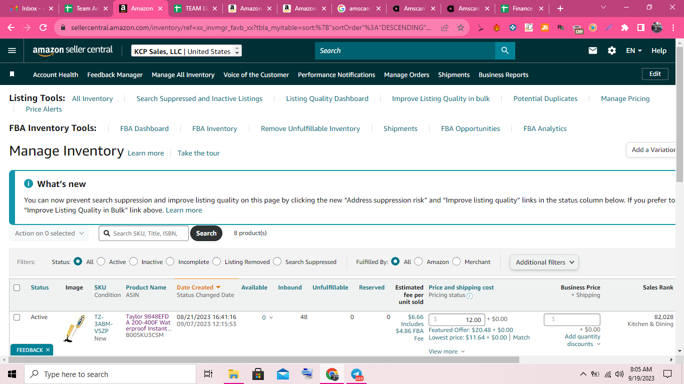The height and width of the screenshot is (384, 684).
Task: Select the Merchant fulfilled-by radio button
Action: coord(457,261)
